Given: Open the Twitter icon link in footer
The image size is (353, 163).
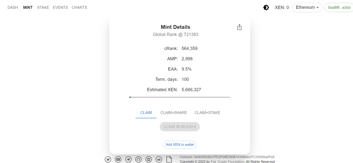Looking at the screenshot, I should [108, 159].
